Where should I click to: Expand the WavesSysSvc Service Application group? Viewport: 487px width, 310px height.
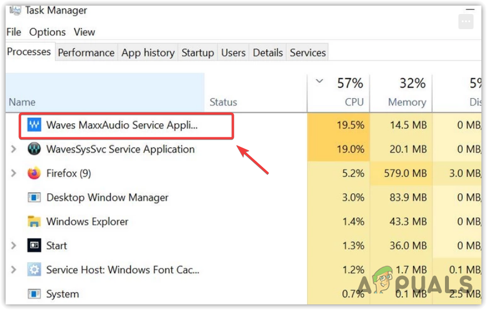(x=14, y=149)
